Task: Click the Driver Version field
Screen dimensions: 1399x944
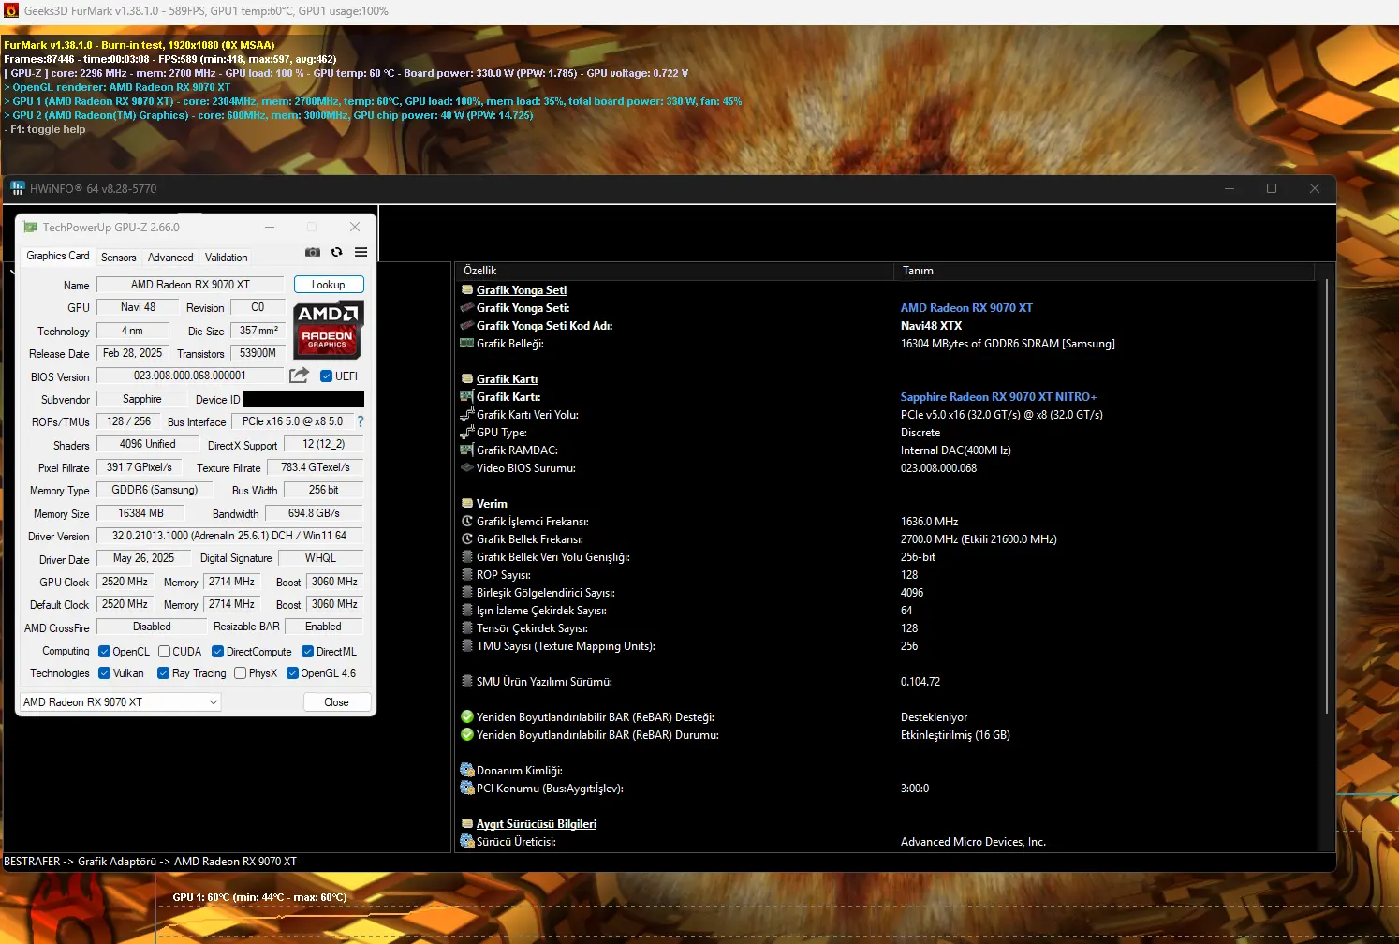Action: (229, 536)
